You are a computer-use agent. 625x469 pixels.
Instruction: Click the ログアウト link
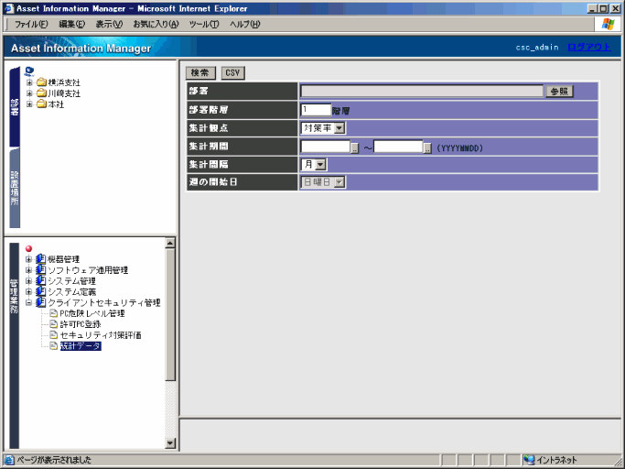(x=588, y=47)
